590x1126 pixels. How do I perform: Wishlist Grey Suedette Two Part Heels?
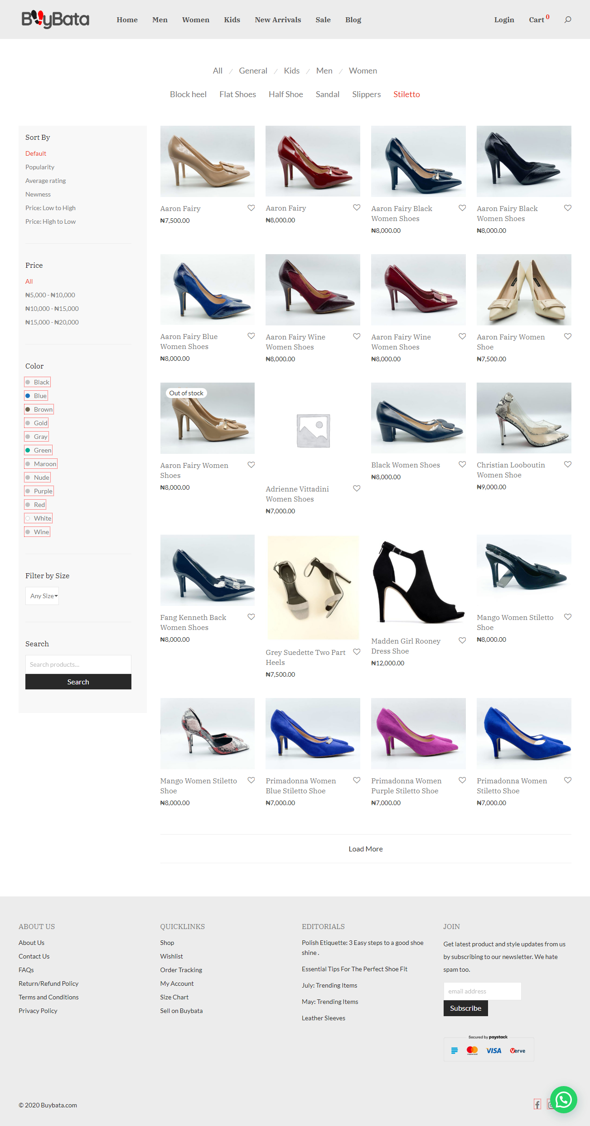[x=357, y=652]
